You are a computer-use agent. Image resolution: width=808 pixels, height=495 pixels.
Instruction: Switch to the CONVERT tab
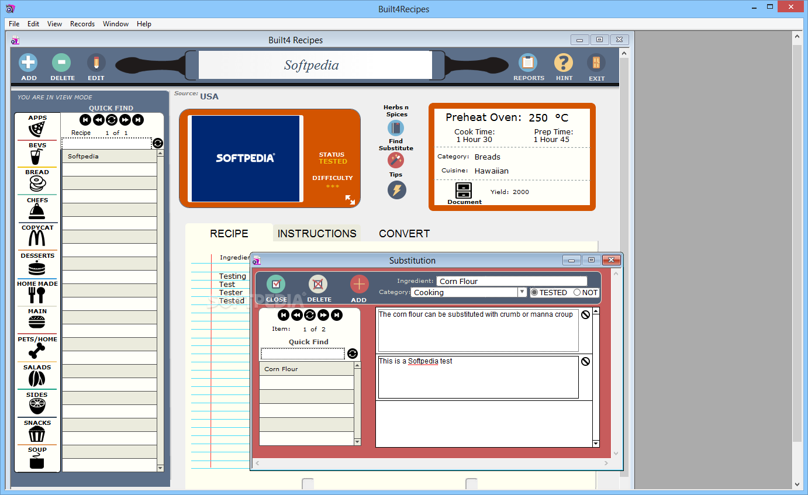(x=405, y=233)
